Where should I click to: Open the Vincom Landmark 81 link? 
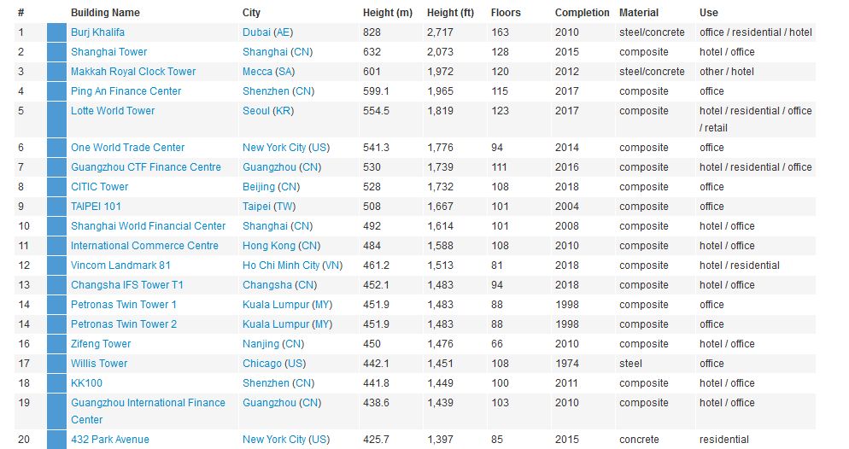pyautogui.click(x=120, y=265)
